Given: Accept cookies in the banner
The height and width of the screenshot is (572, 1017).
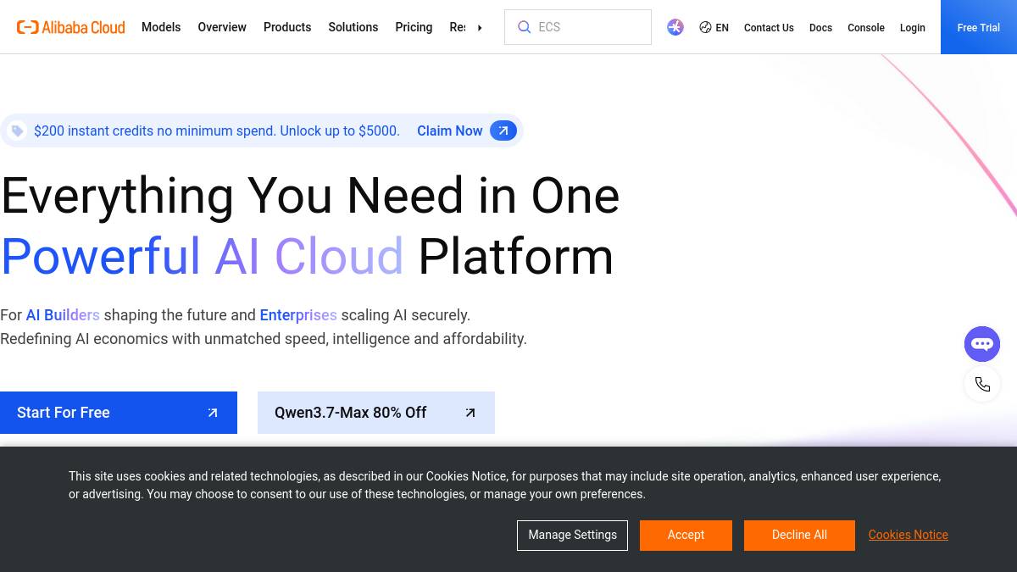Looking at the screenshot, I should pyautogui.click(x=686, y=535).
